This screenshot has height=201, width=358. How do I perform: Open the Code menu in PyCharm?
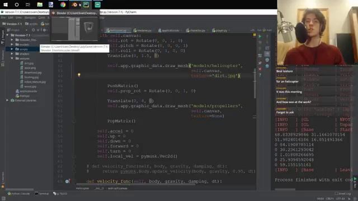pos(41,17)
